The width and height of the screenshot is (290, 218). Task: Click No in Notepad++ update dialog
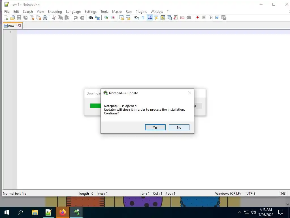179,127
